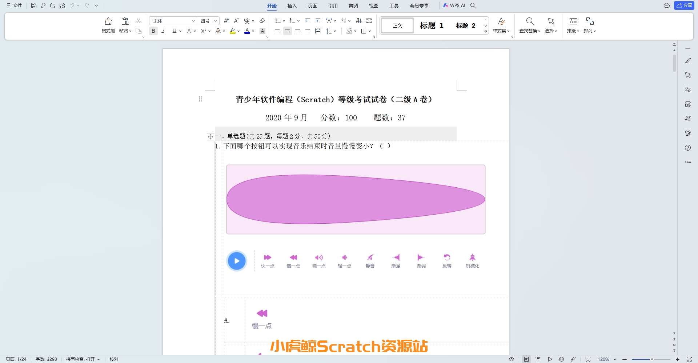Switch to the 视图 View tab
This screenshot has height=363, width=698.
click(374, 5)
